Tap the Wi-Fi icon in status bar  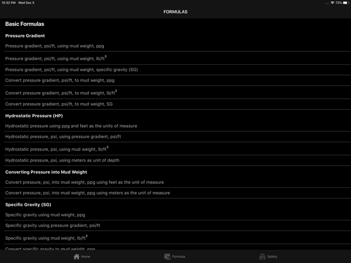(332, 3)
